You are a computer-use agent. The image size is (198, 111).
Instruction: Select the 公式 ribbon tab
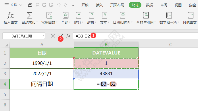point(135,5)
